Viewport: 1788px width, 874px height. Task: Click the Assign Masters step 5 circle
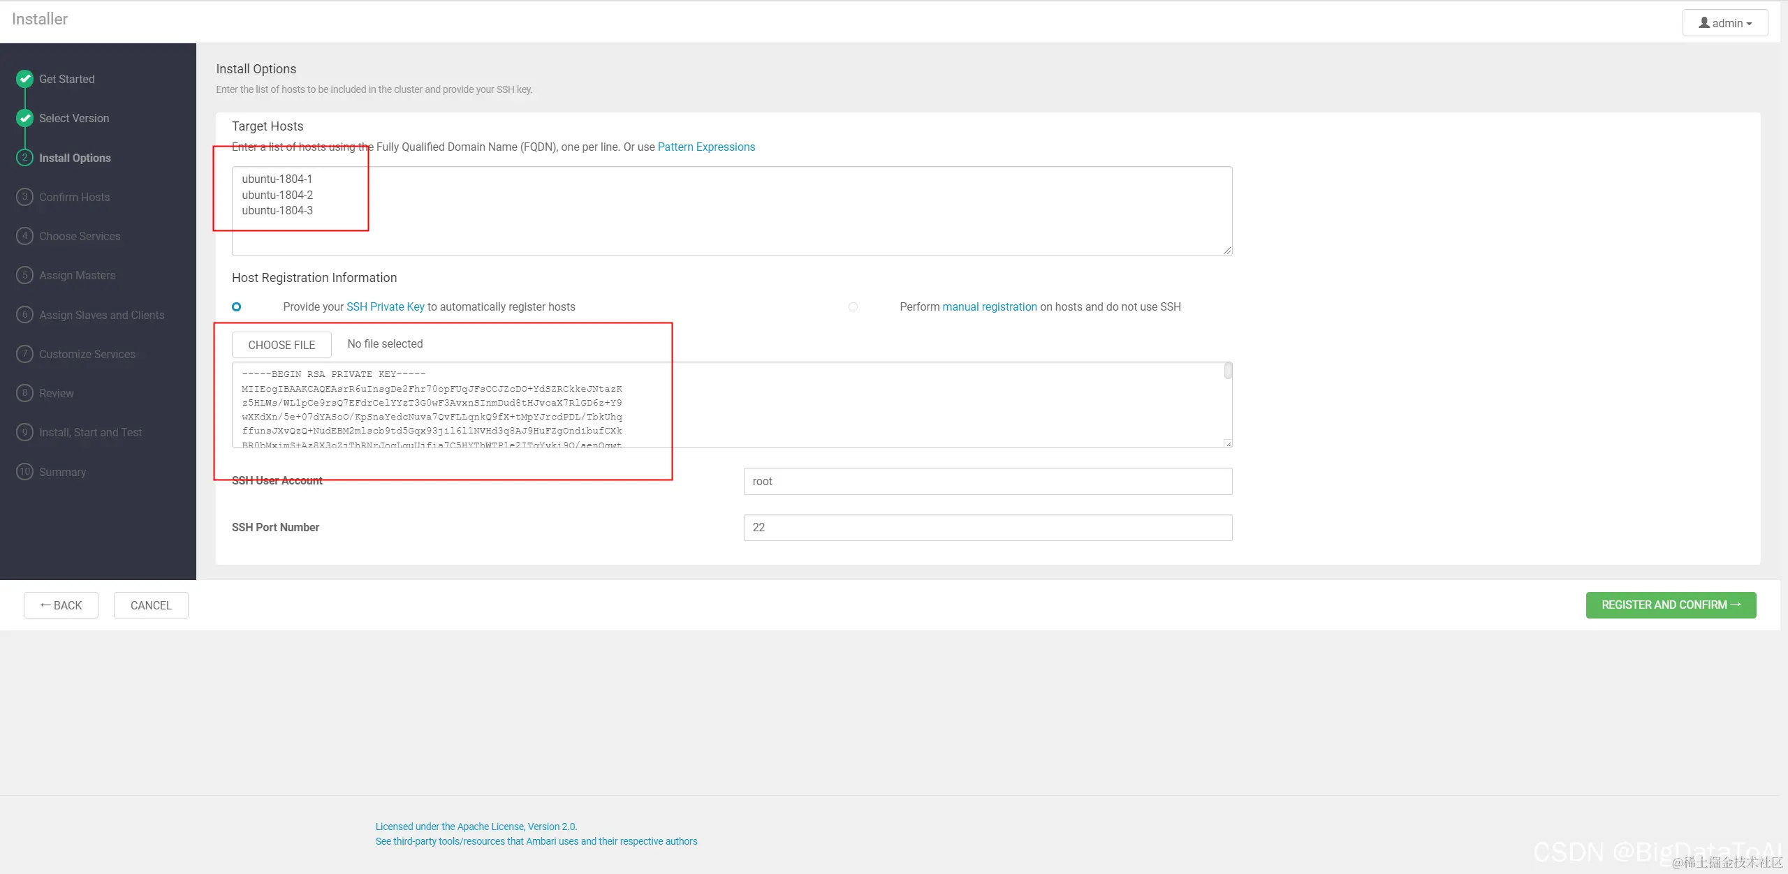(x=25, y=275)
